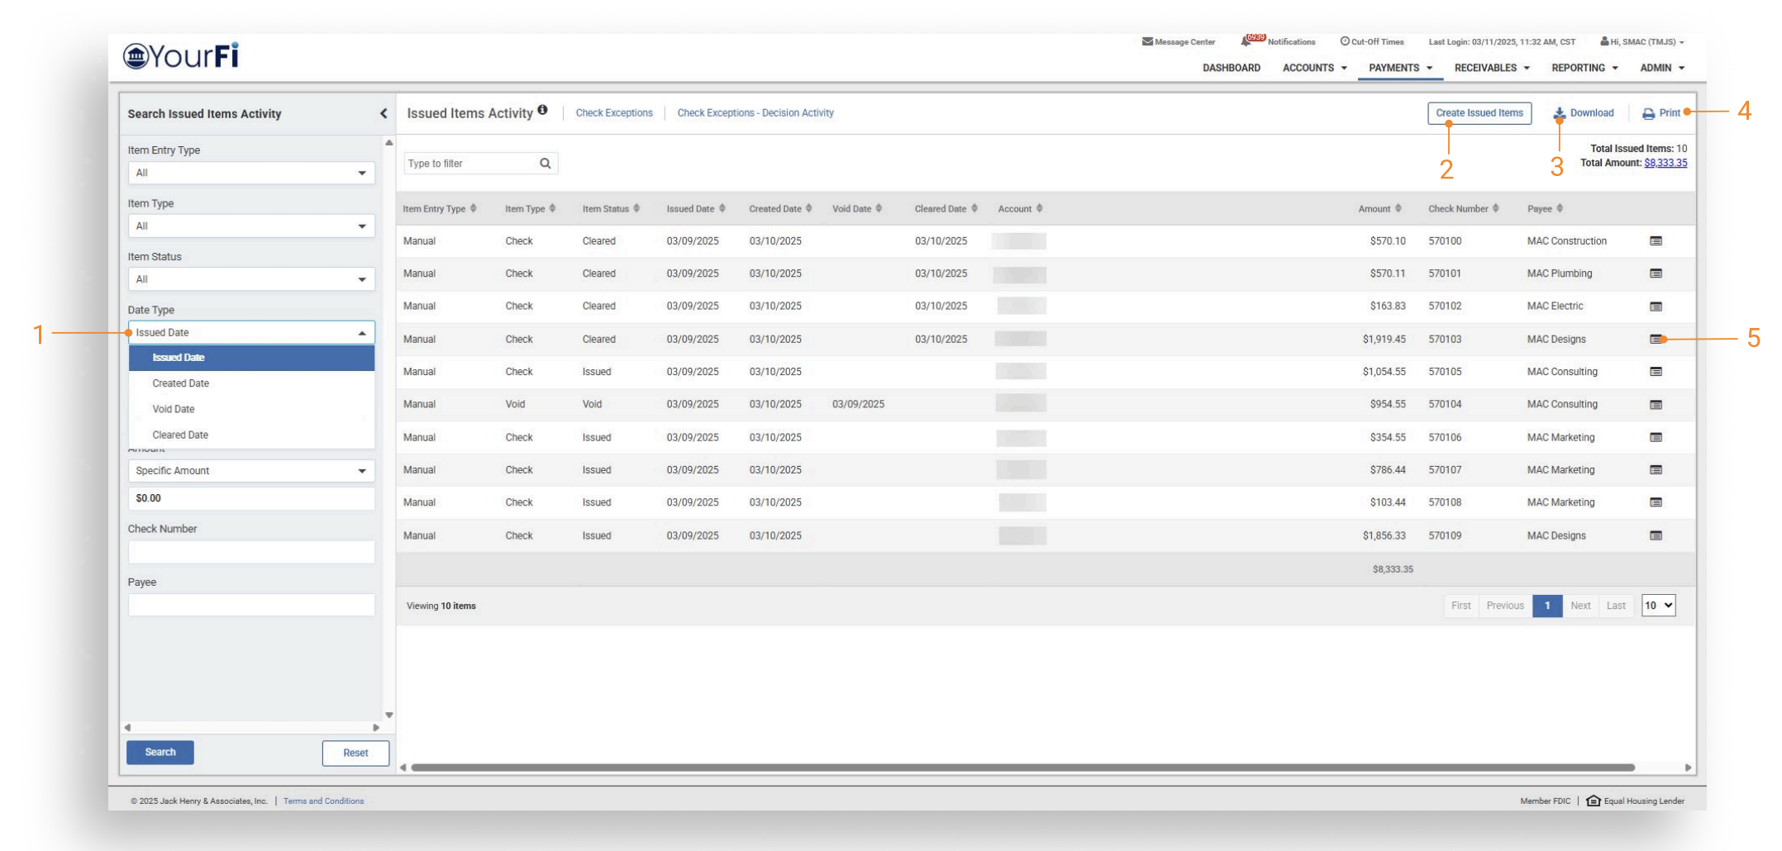Click the Print icon
The width and height of the screenshot is (1782, 851).
point(1648,114)
